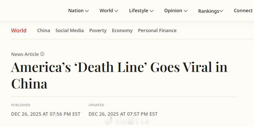
Task: Expand the Lifestyle menu chevron
Action: point(152,11)
